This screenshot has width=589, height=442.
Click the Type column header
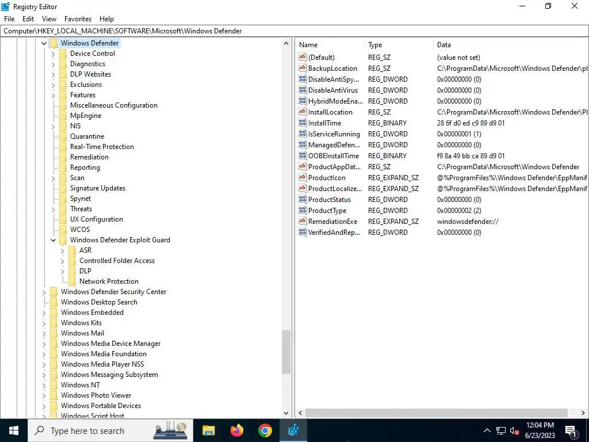[x=399, y=45]
